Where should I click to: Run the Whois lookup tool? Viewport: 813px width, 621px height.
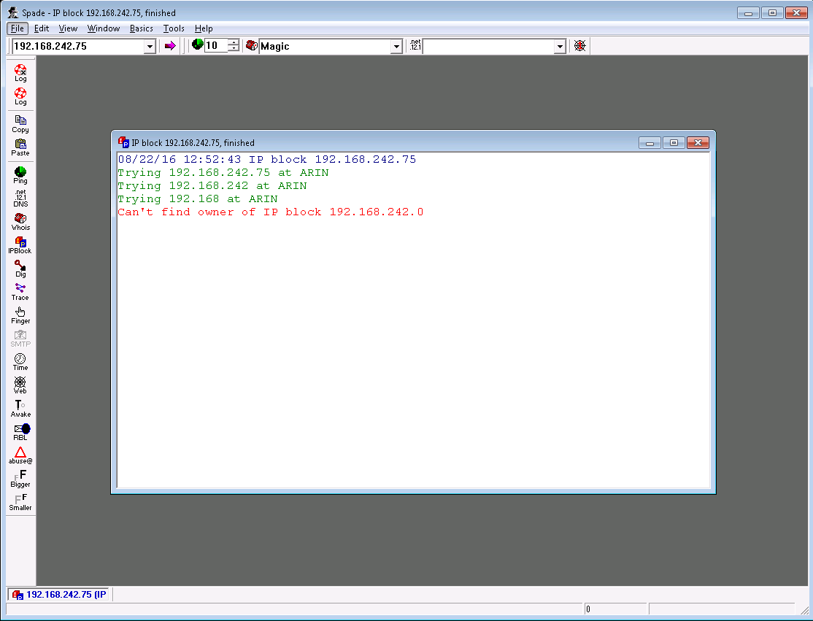pyautogui.click(x=20, y=221)
